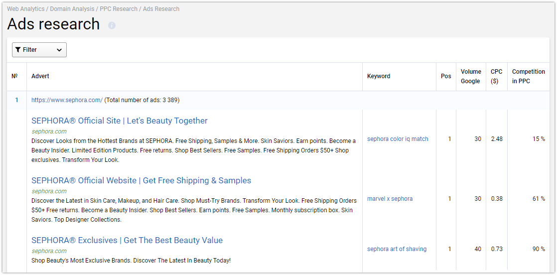
Task: Go to Domain Analysis breadcrumb
Action: pyautogui.click(x=72, y=9)
